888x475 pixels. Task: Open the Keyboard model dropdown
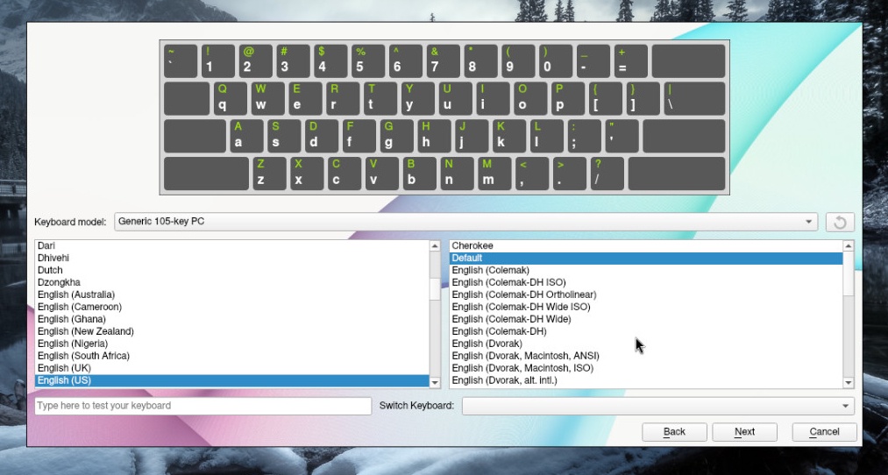tap(465, 222)
